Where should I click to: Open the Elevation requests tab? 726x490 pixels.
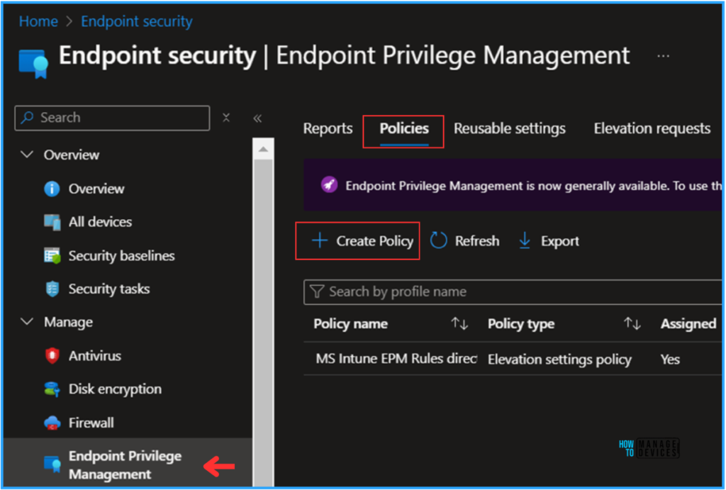652,128
